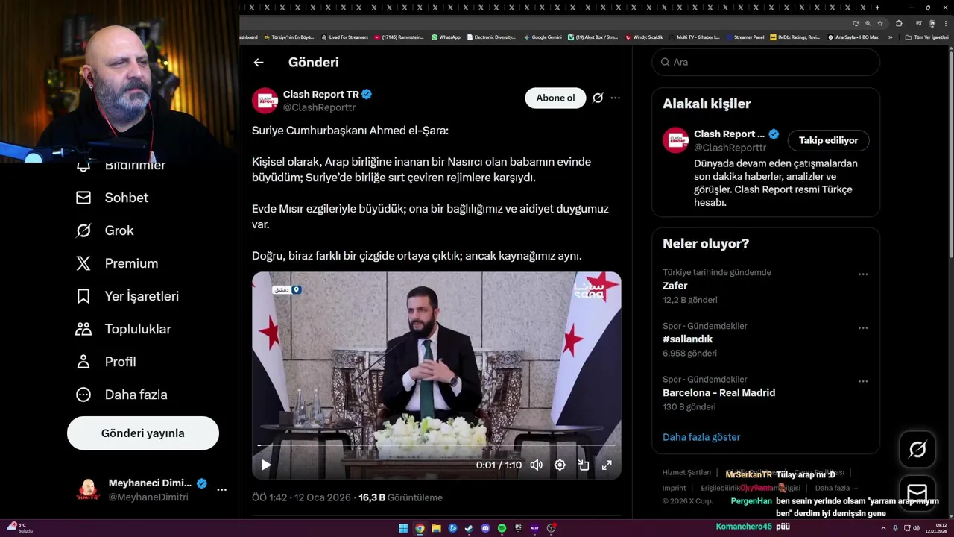This screenshot has width=954, height=537.
Task: Open video settings gear
Action: (x=560, y=465)
